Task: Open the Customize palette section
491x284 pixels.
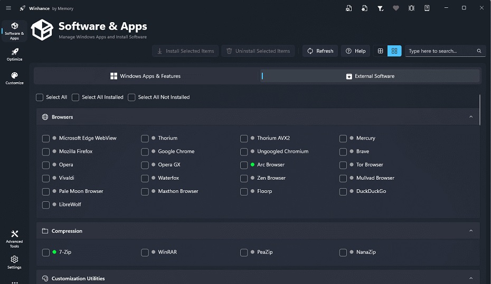Action: tap(15, 78)
